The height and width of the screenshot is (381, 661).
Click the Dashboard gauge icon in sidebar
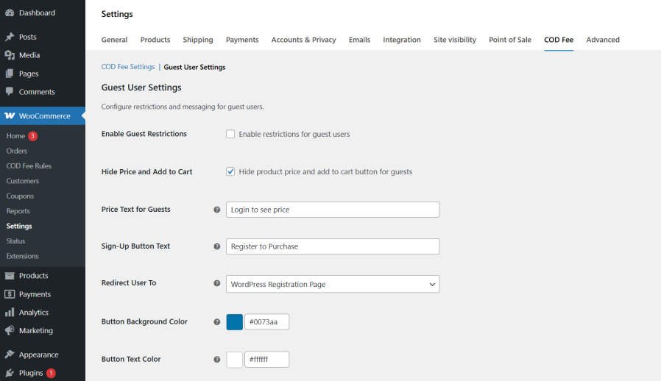[10, 13]
